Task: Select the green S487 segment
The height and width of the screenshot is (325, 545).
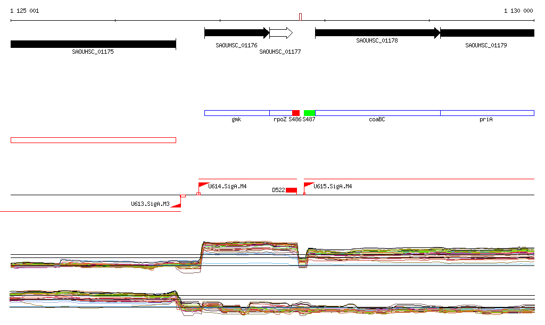Action: [309, 113]
